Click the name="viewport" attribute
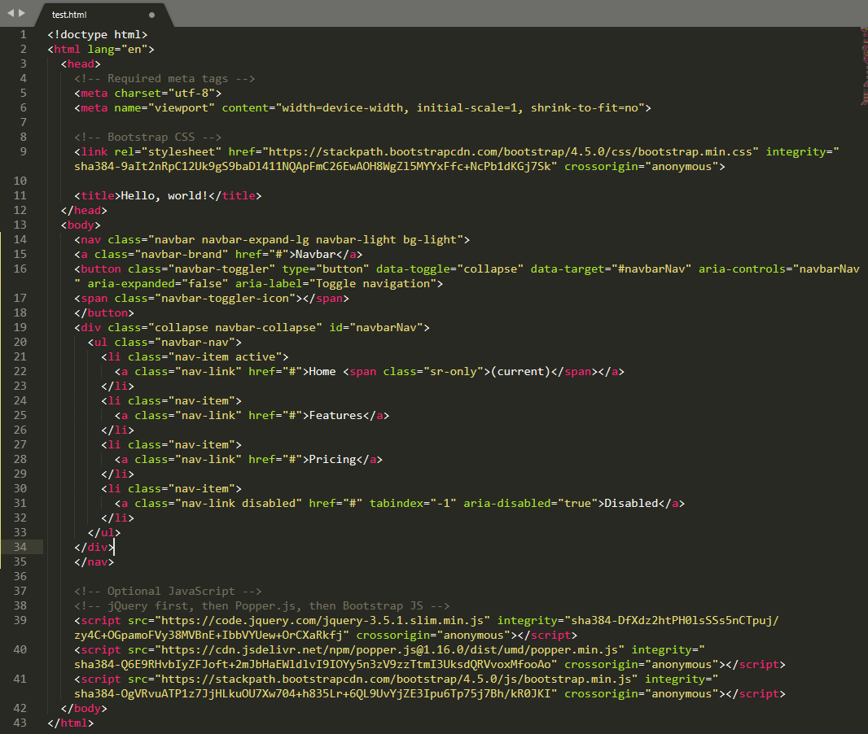The image size is (868, 734). coord(164,108)
